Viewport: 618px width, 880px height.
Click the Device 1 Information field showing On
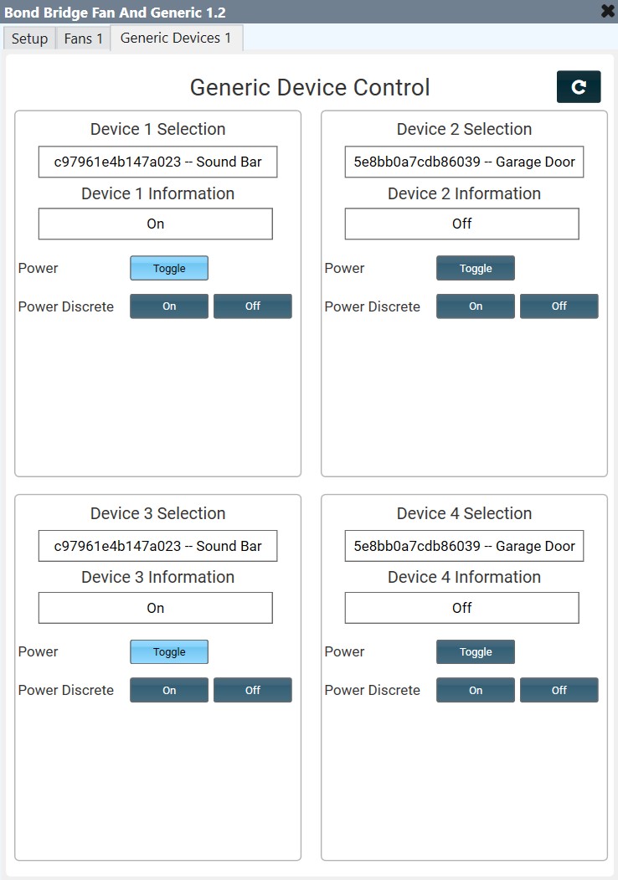pyautogui.click(x=155, y=224)
